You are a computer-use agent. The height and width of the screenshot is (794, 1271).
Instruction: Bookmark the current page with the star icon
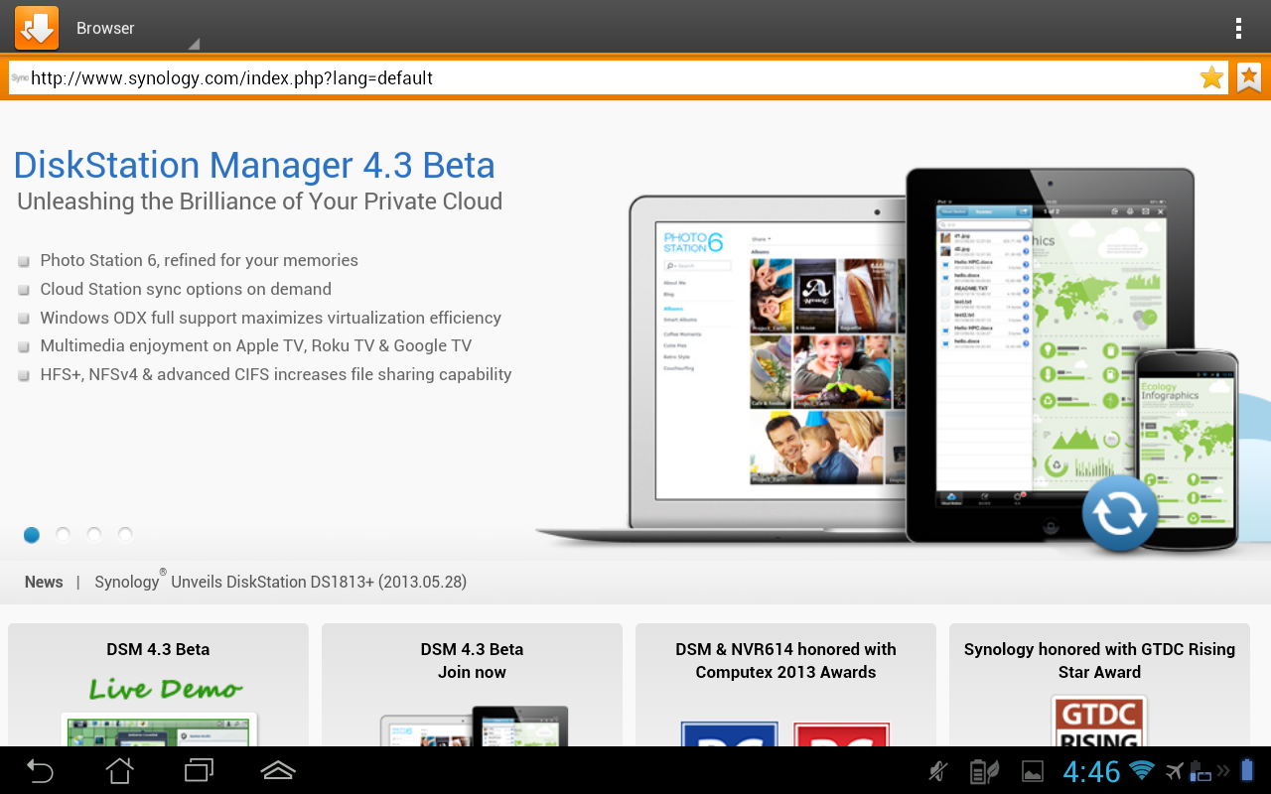[1210, 76]
